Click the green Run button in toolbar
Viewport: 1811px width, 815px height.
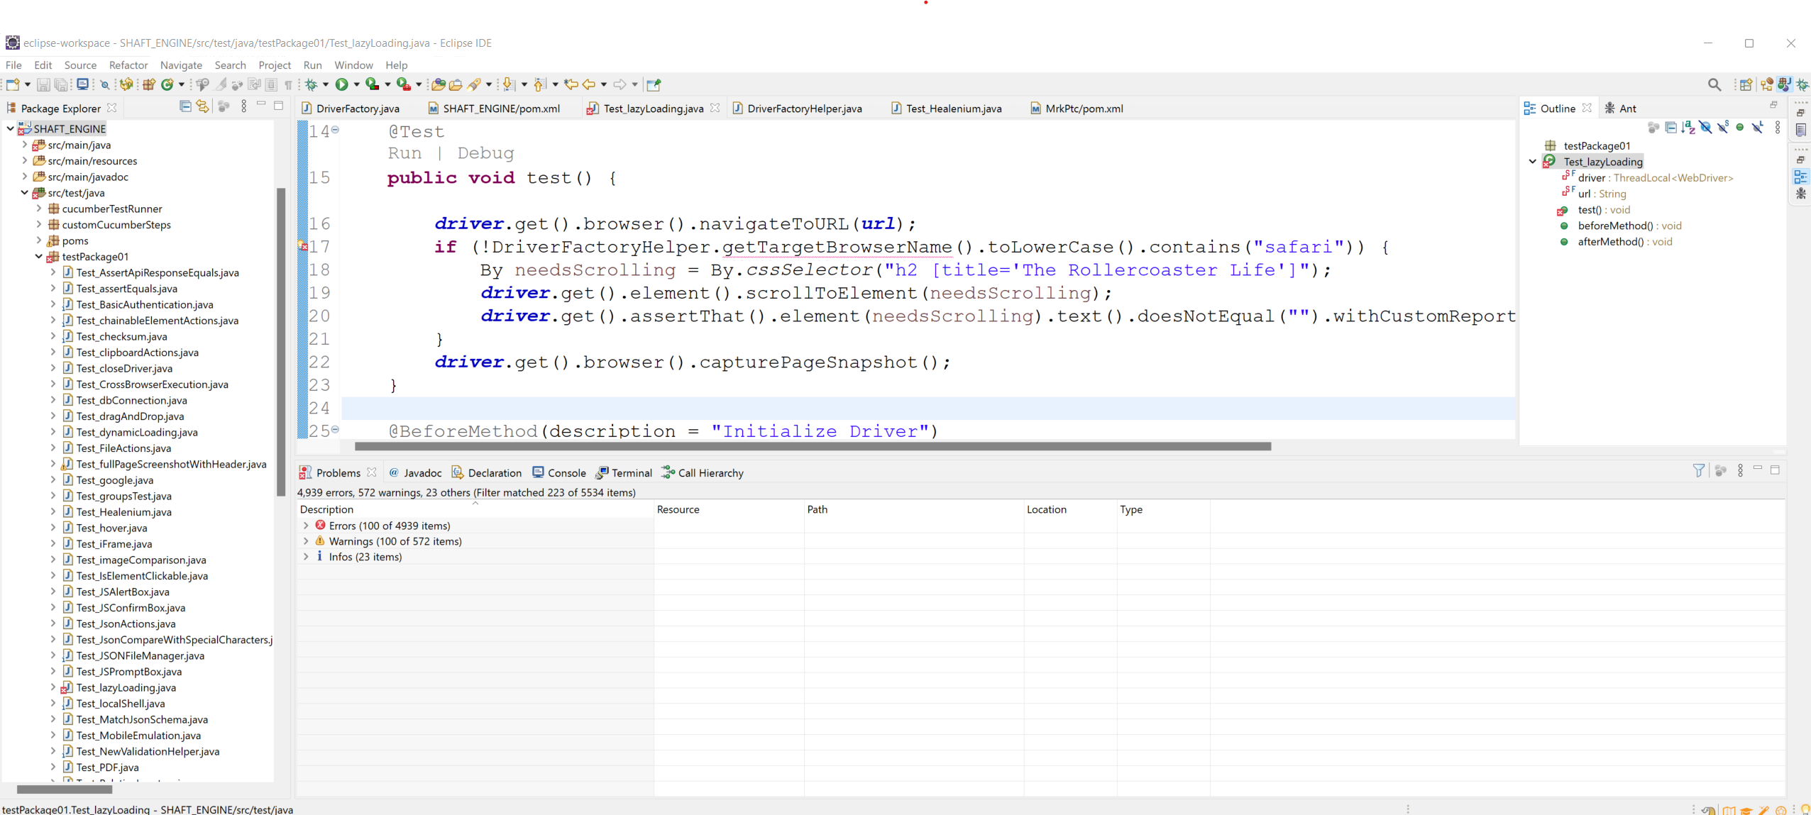click(x=342, y=84)
